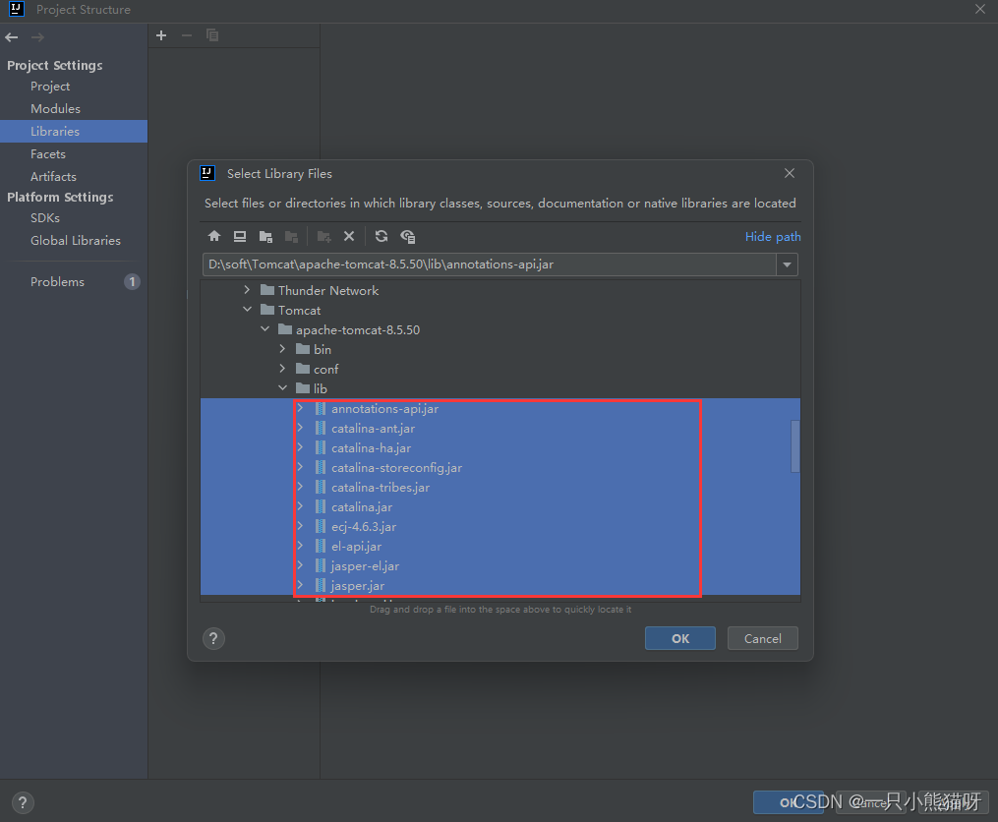Open the recent paths dropdown
This screenshot has height=822, width=998.
pyautogui.click(x=787, y=264)
